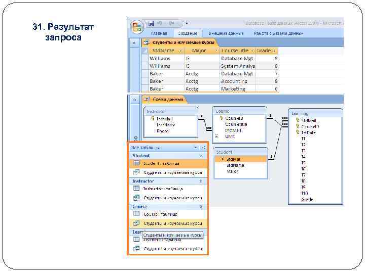The width and height of the screenshot is (365, 273).
Task: Expand the navigation pane beside the query results
Action: [134, 43]
